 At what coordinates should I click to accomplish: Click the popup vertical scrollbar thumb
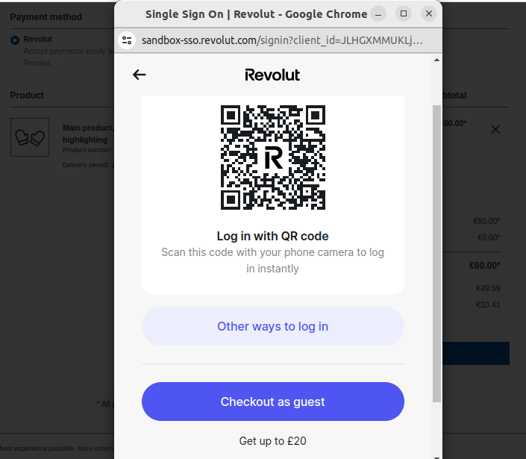pos(436,253)
